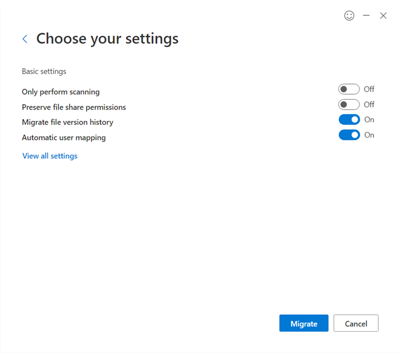This screenshot has width=399, height=353.
Task: Click the 'Off' text next to Only perform scanning
Action: coord(369,89)
